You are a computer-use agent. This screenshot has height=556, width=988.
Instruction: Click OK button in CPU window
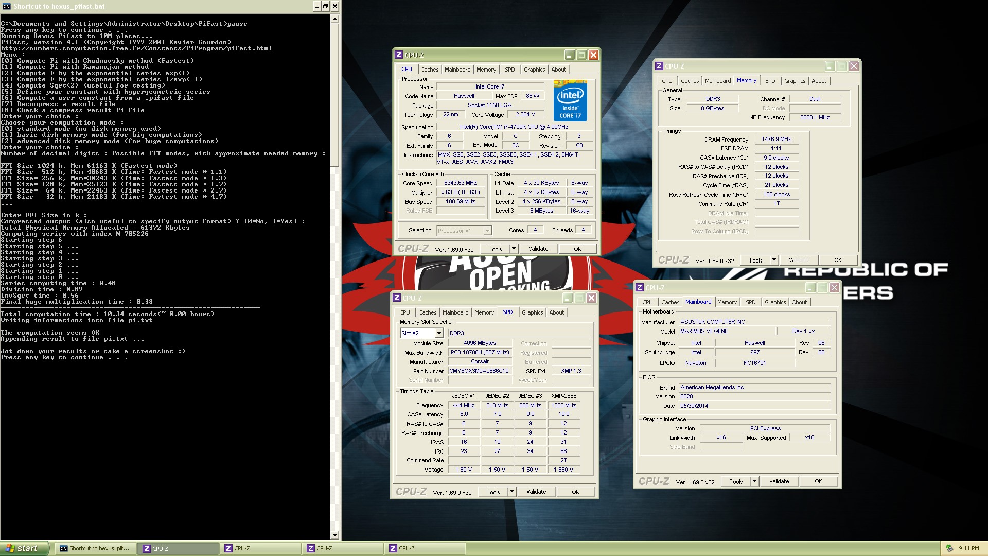coord(577,249)
